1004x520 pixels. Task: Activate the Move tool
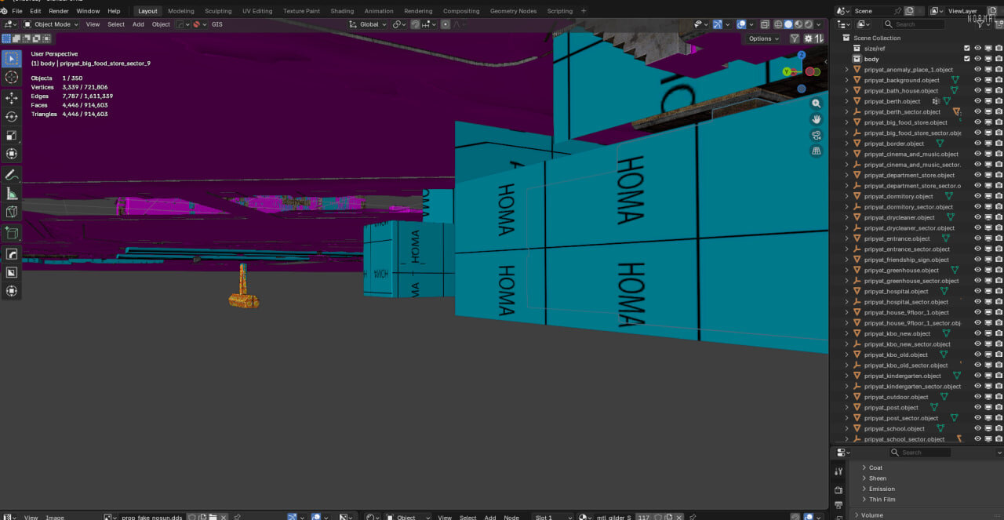pos(12,98)
